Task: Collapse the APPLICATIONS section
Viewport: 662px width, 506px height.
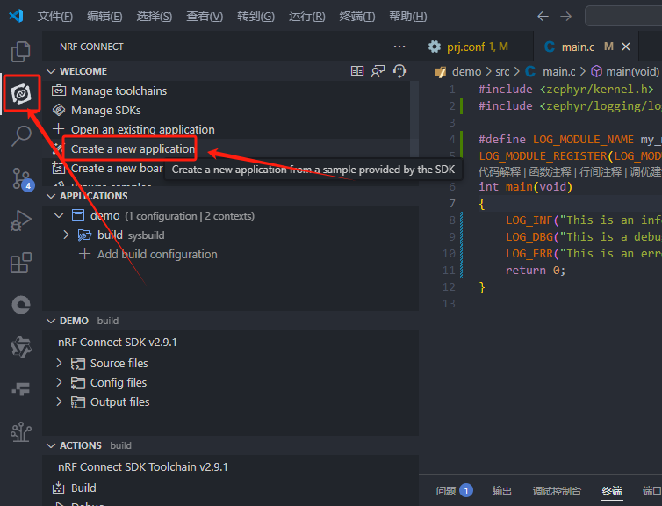Action: 51,196
